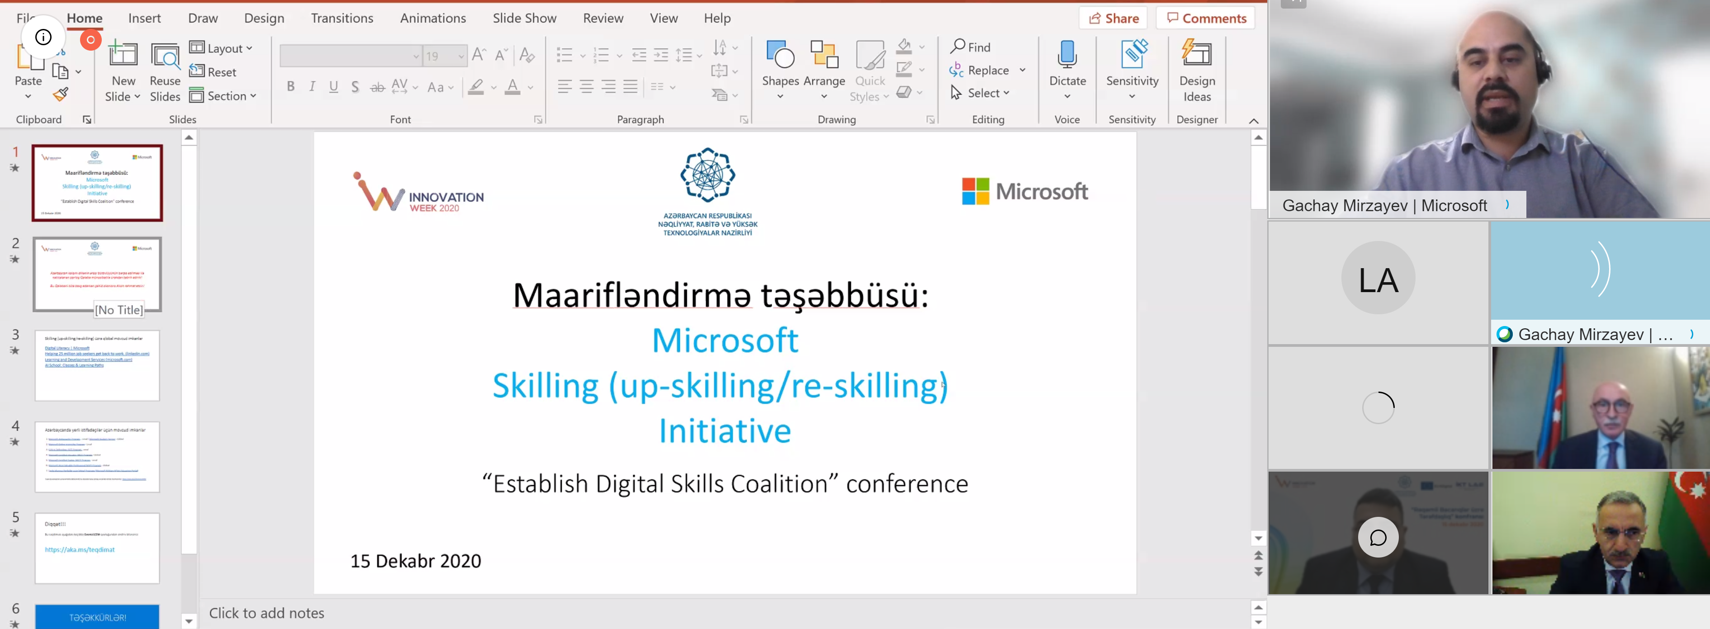Image resolution: width=1710 pixels, height=629 pixels.
Task: Open the Animations tab
Action: [433, 18]
